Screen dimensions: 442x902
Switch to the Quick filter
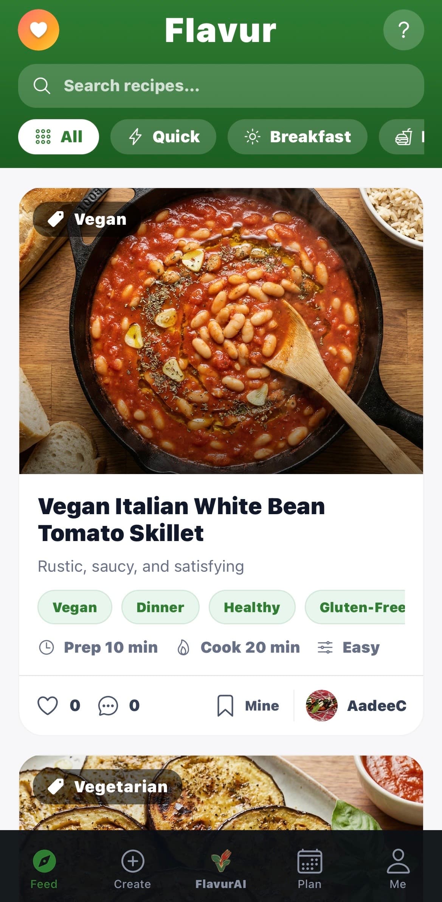(x=163, y=137)
